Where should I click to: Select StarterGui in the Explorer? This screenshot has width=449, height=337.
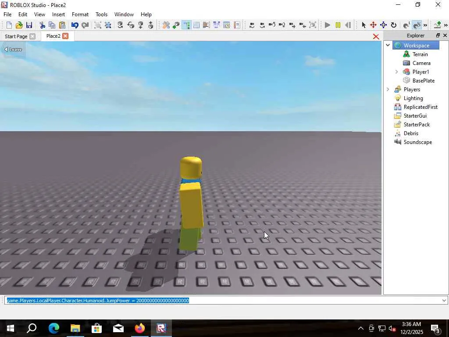(x=415, y=116)
